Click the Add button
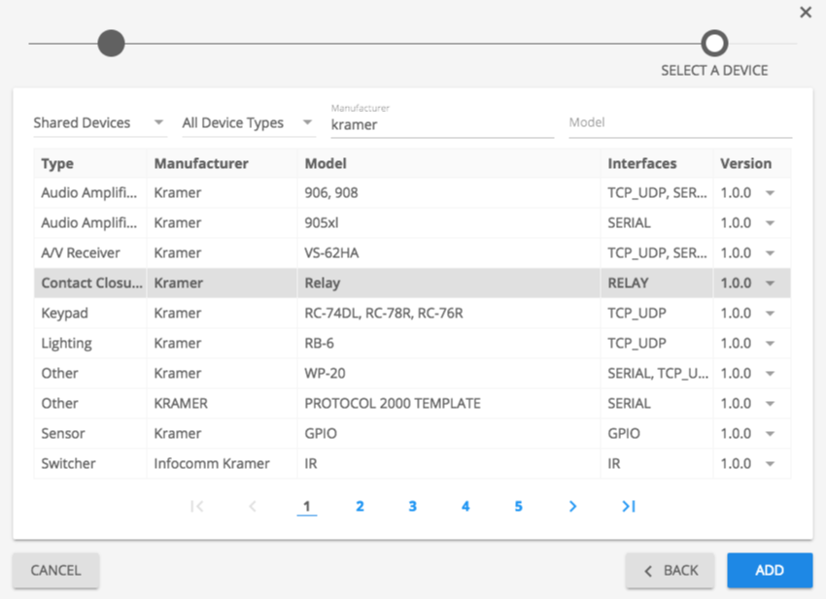The width and height of the screenshot is (826, 599). [769, 570]
